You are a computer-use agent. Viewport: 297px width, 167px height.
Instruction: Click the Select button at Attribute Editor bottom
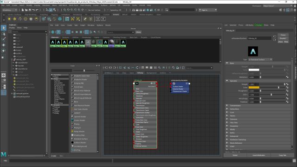tap(235, 155)
